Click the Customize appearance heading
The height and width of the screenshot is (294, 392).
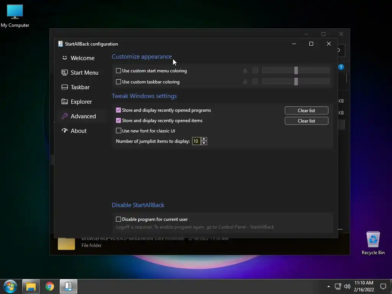pyautogui.click(x=142, y=57)
